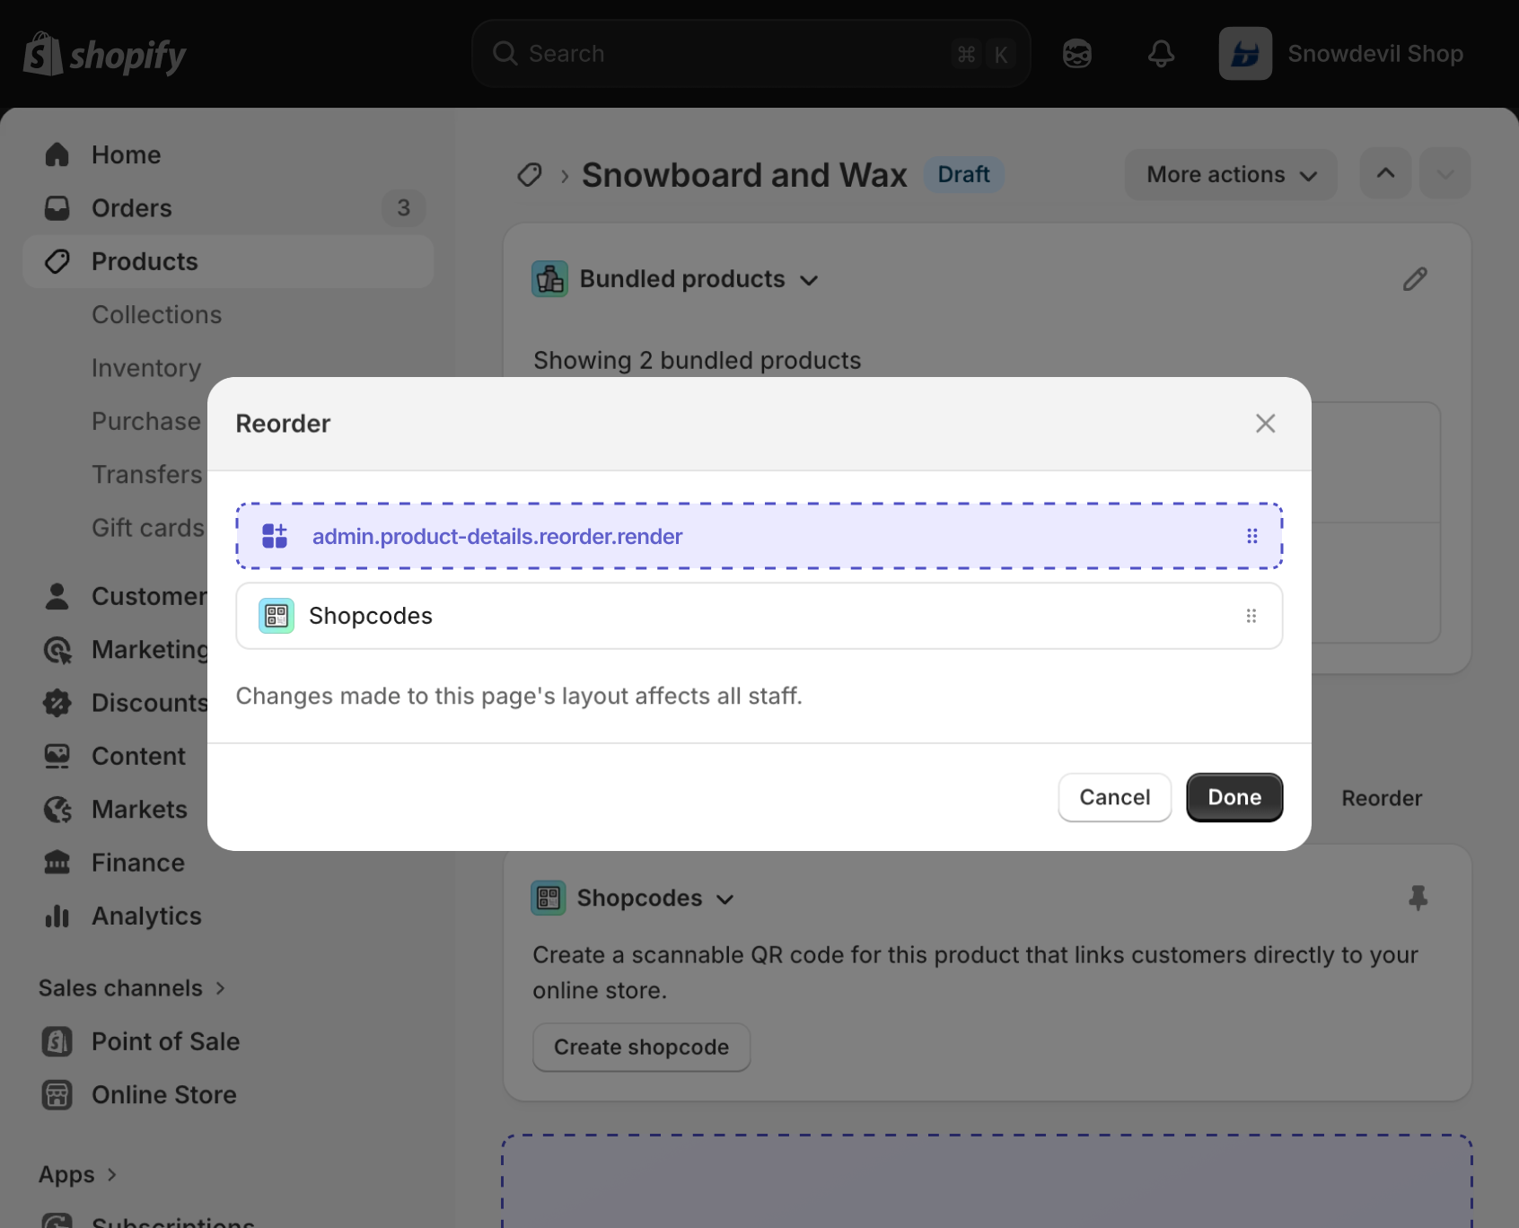Go to previous product with up arrow

[x=1385, y=173]
